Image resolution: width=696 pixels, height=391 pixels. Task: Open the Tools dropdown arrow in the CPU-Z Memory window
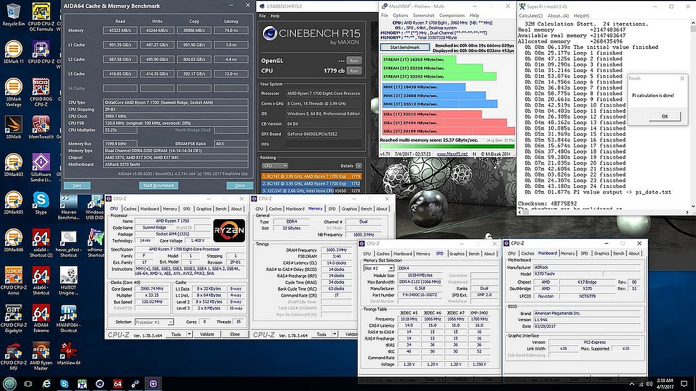[335, 334]
